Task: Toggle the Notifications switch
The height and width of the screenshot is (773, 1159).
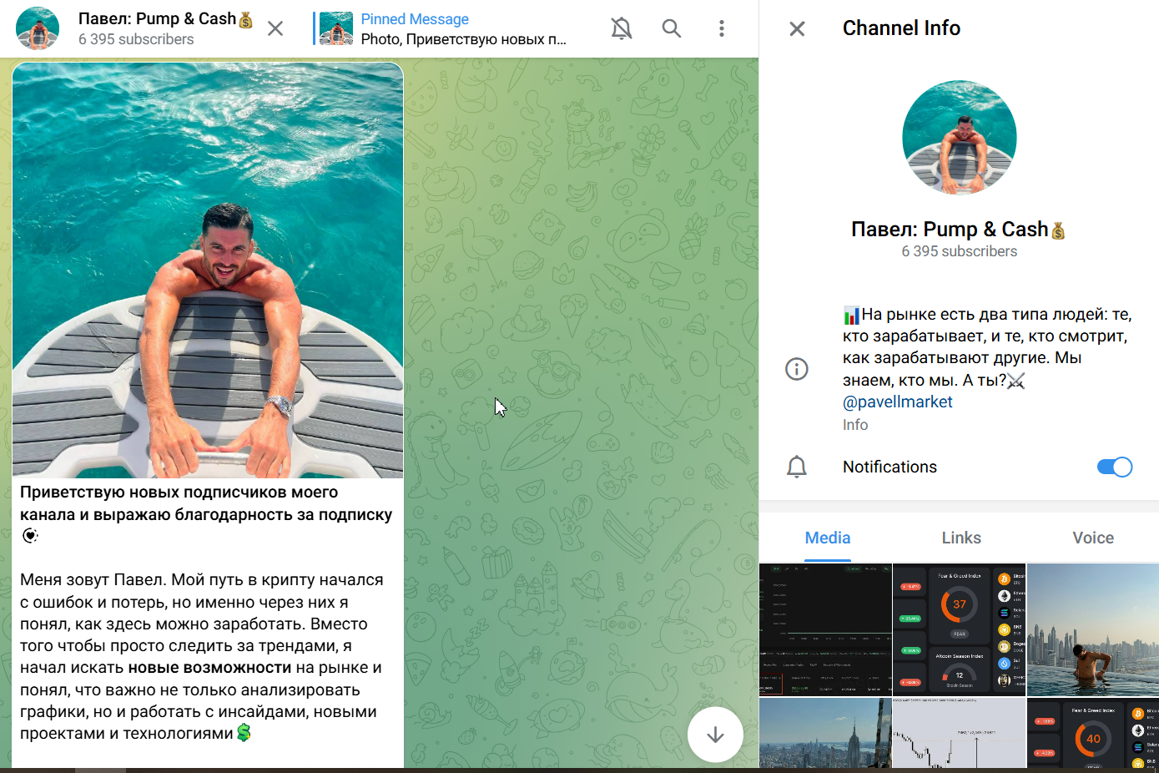Action: pyautogui.click(x=1114, y=467)
